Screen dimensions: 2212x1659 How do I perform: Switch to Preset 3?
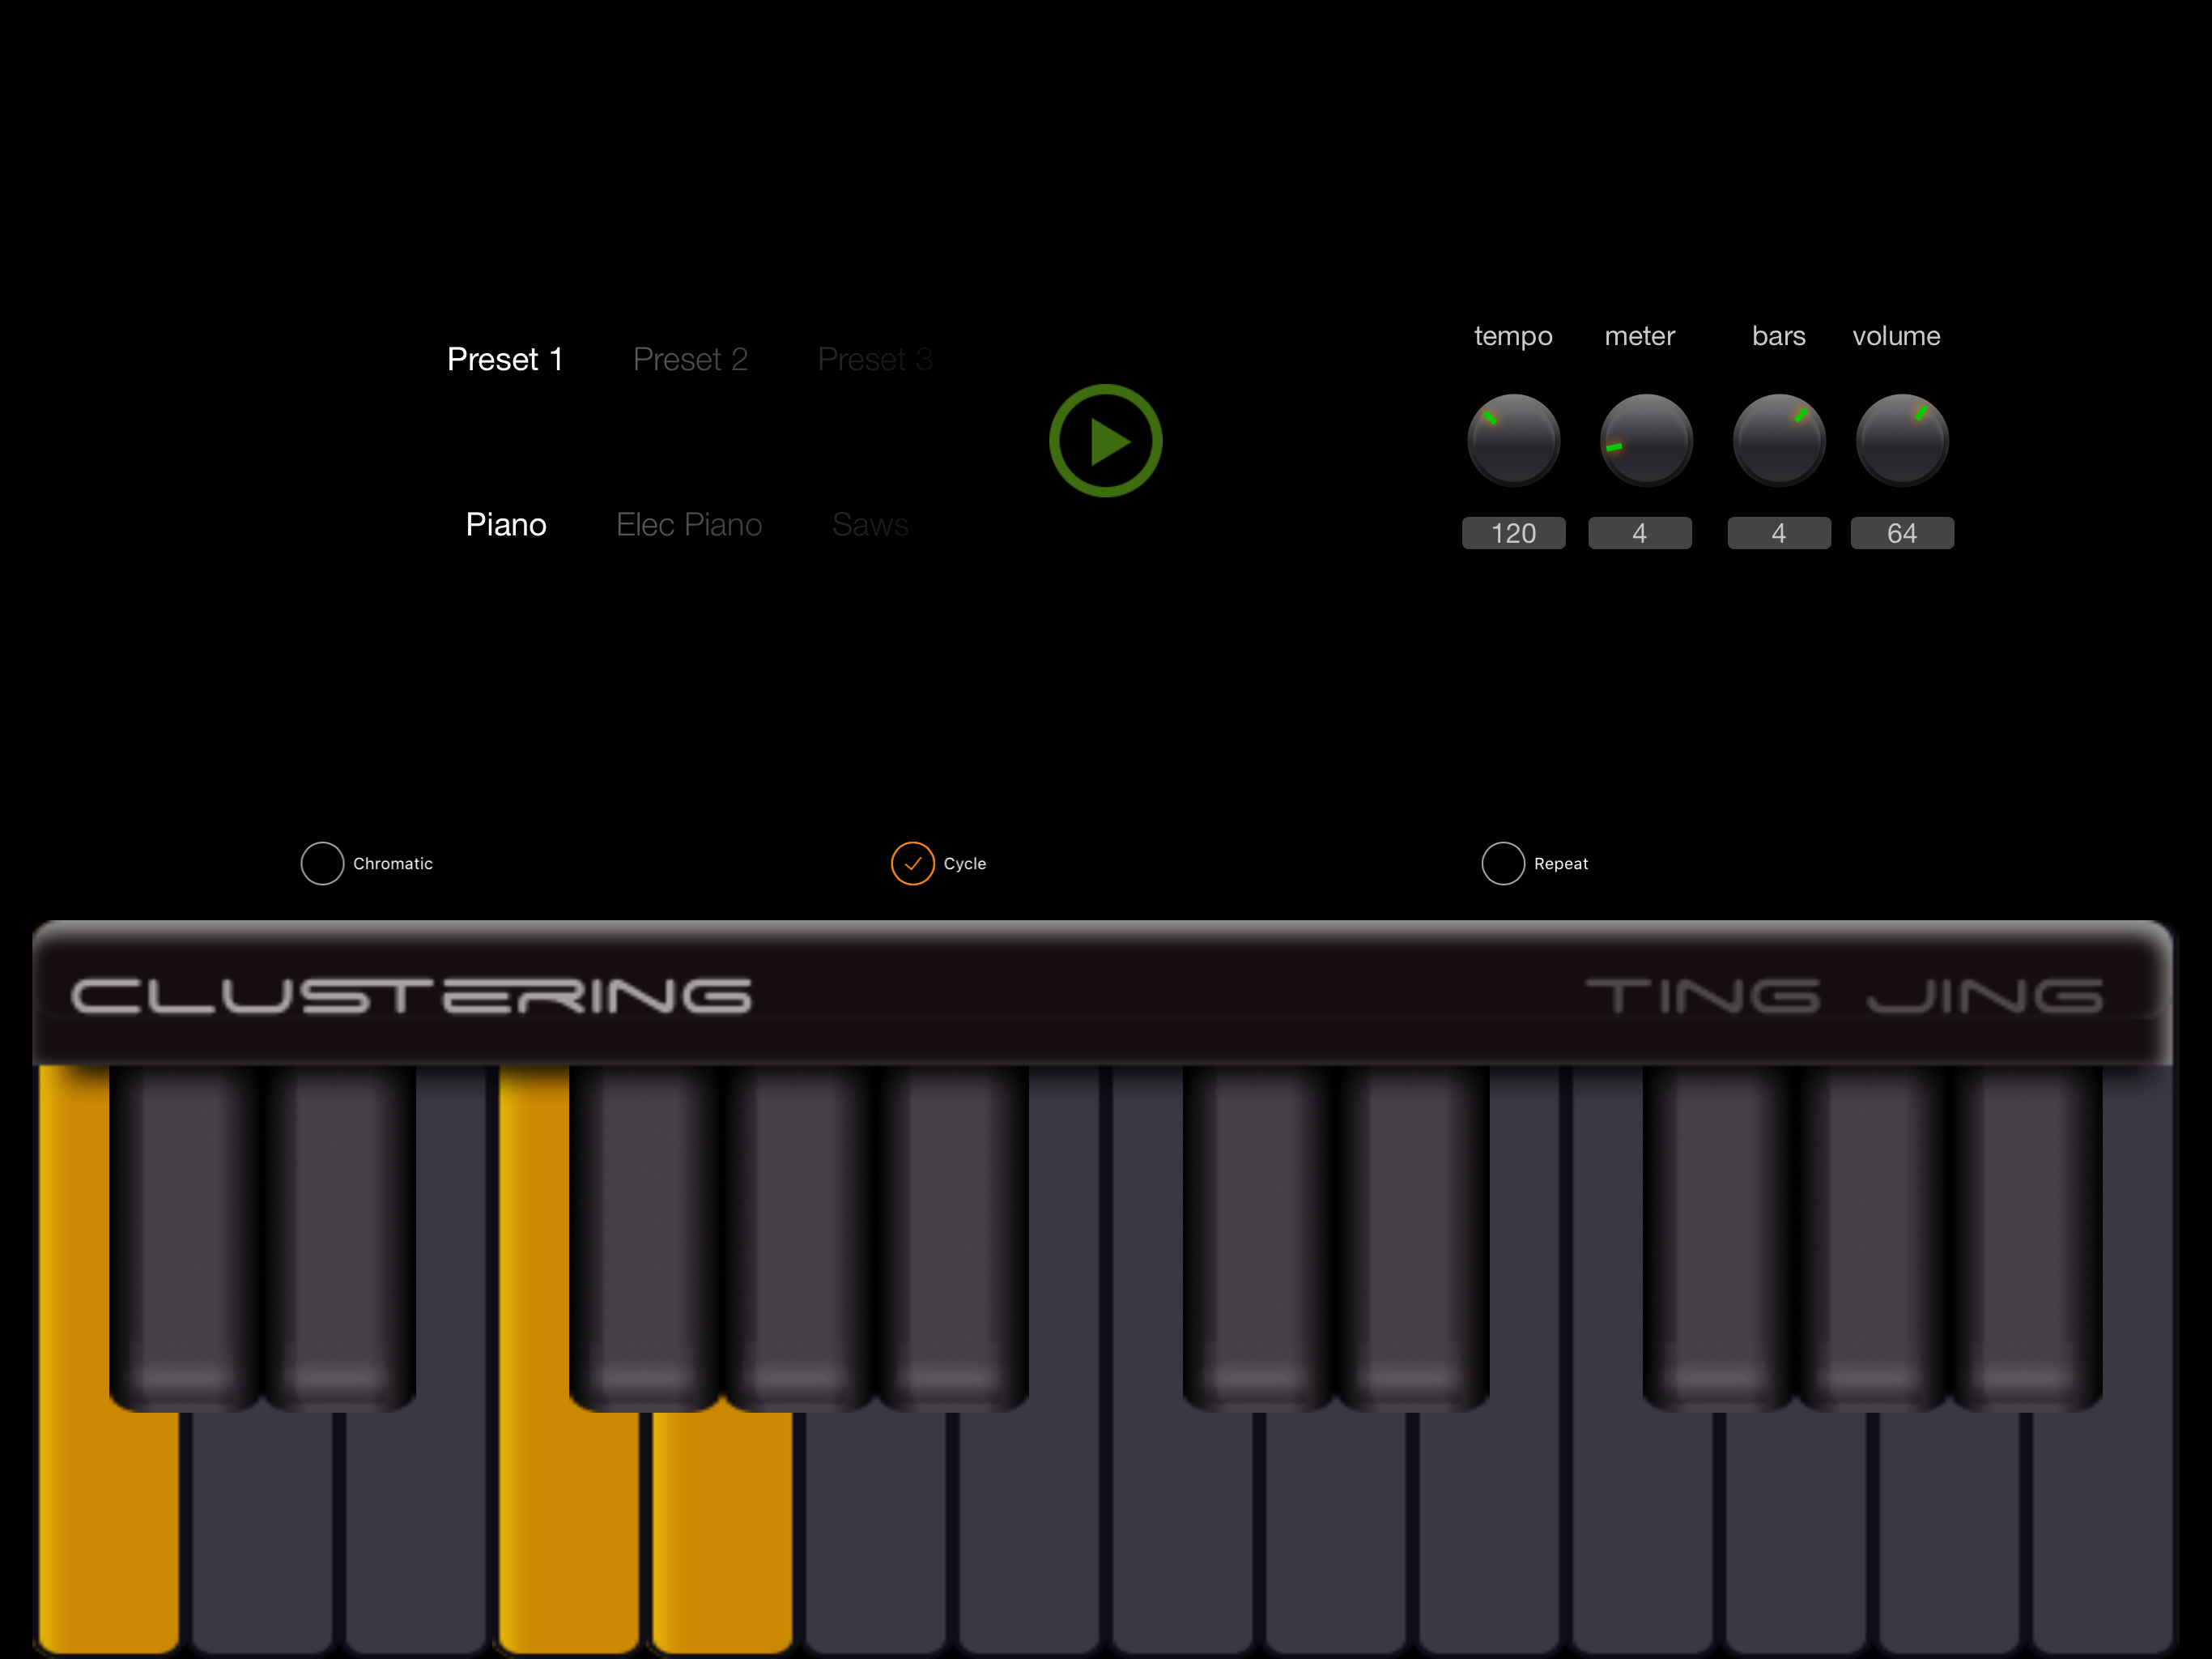(874, 359)
